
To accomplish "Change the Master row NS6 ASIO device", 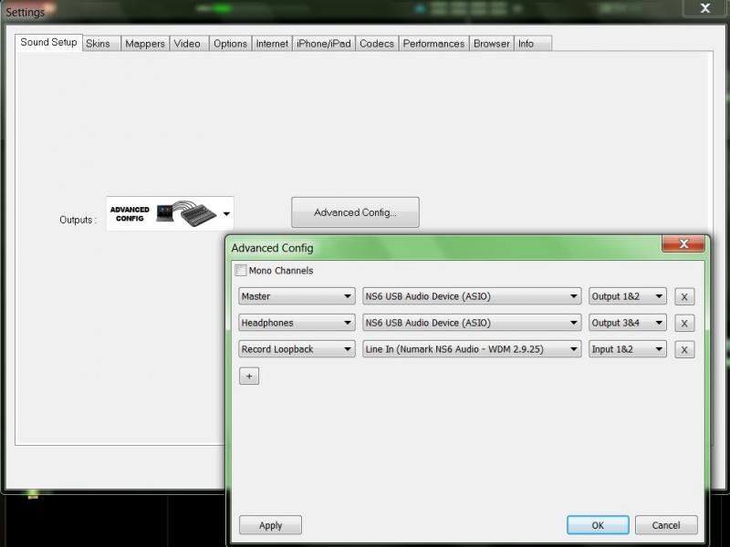I will [472, 296].
